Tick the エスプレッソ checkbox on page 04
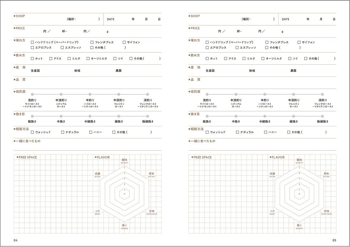Screen dimensions: 350x247 click(x=62, y=47)
